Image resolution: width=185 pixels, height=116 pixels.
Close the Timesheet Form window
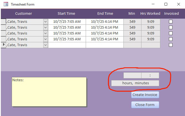pos(179,4)
